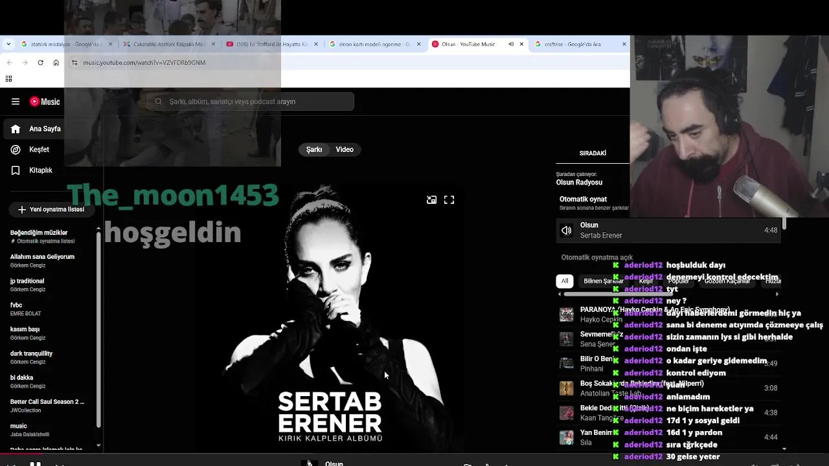
Task: Open Beğendiğim müzikler playlist
Action: pos(42,237)
